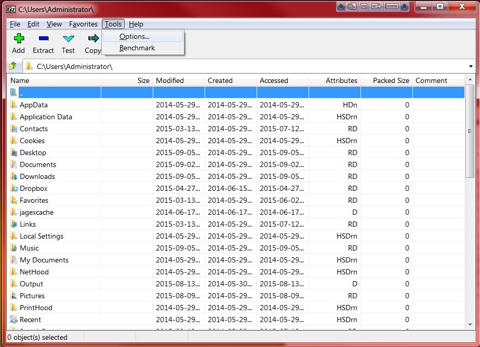Open the File menu

tap(15, 24)
